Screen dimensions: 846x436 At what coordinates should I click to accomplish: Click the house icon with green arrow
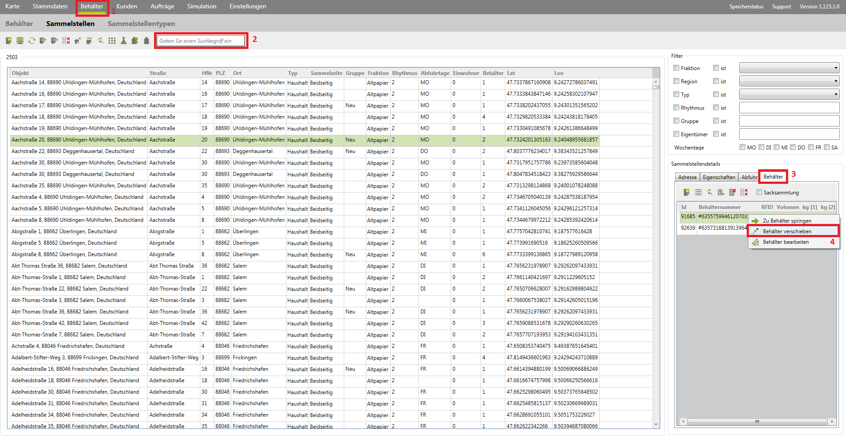(78, 41)
